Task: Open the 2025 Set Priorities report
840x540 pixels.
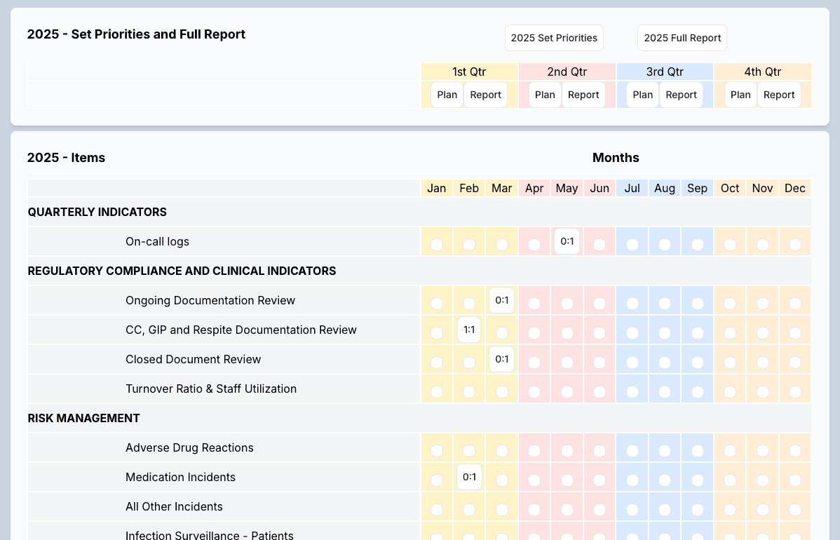Action: tap(554, 38)
